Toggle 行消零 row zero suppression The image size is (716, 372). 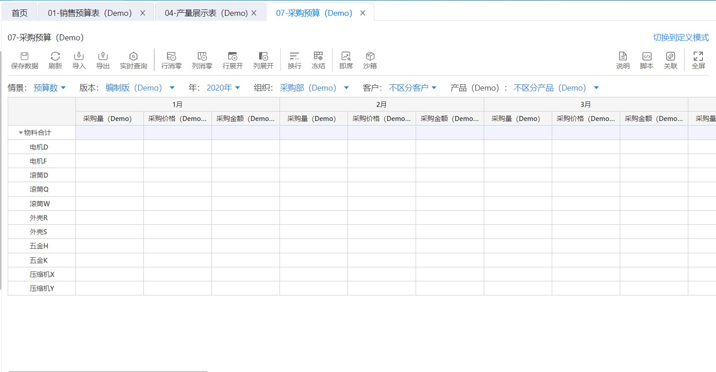[x=171, y=56]
